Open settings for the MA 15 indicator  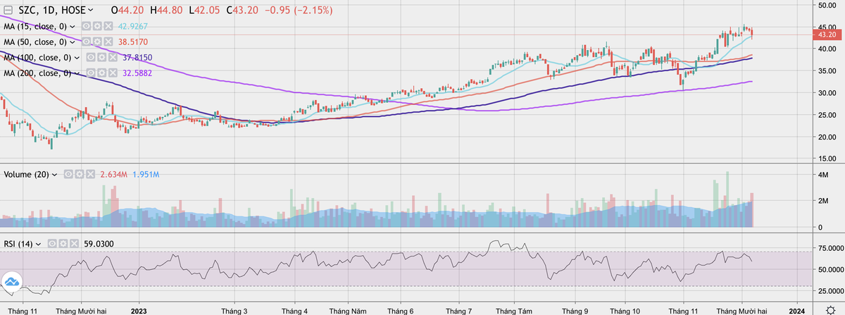[x=97, y=26]
